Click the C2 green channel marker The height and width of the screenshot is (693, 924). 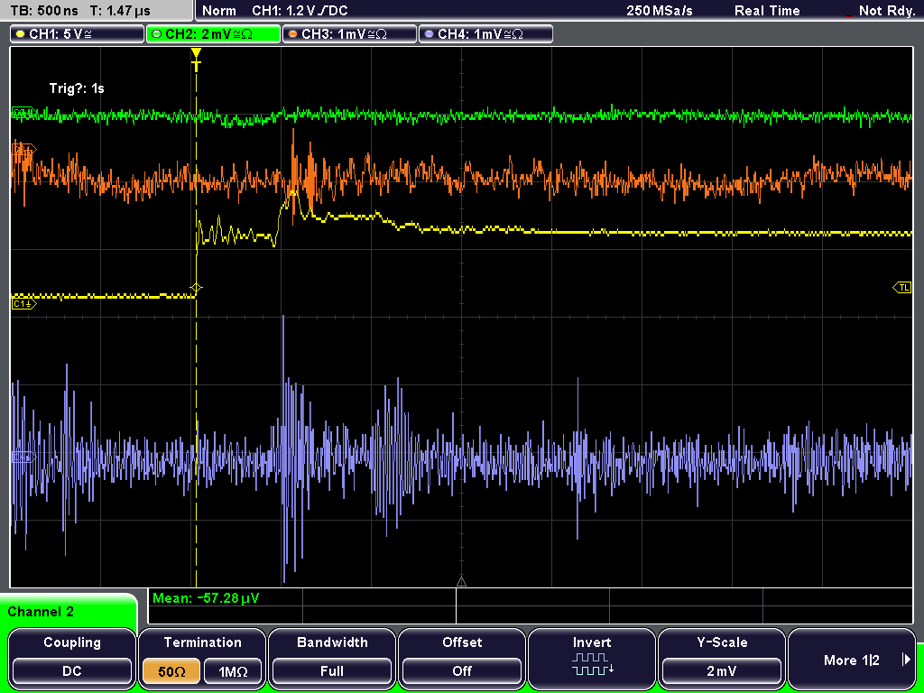[23, 113]
